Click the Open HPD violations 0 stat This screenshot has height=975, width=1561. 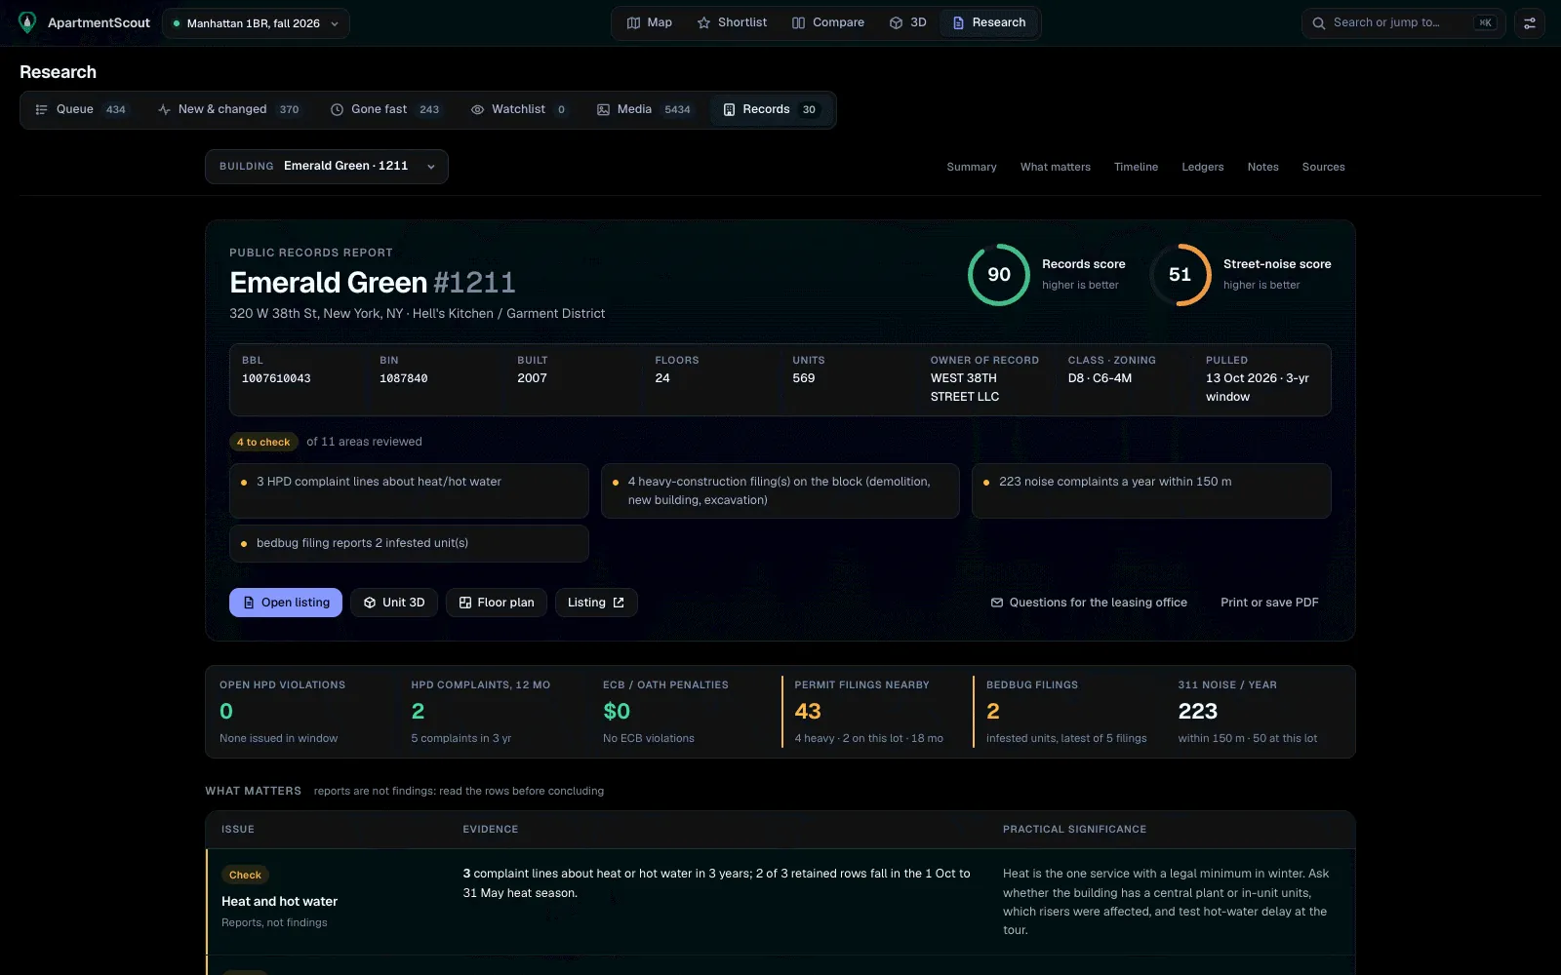(302, 712)
